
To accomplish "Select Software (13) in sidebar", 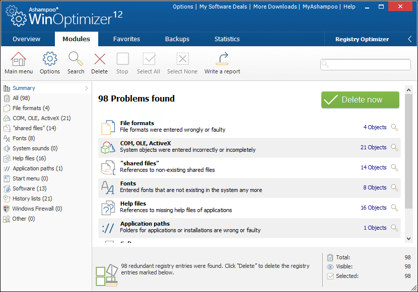I will (x=30, y=188).
